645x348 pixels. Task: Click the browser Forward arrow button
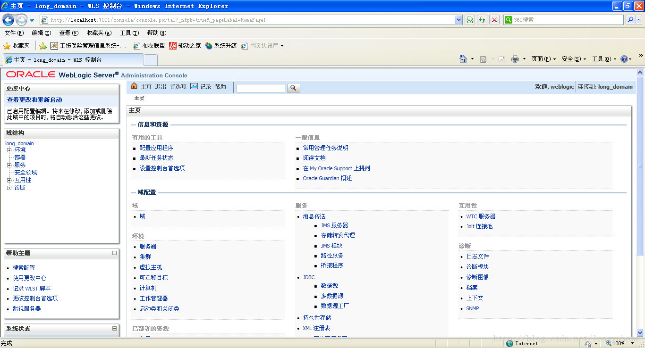[21, 20]
